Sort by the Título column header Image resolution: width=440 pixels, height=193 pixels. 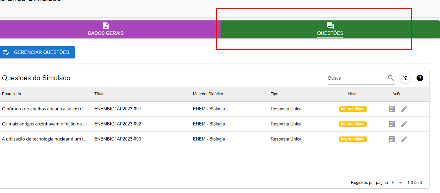[x=100, y=94]
